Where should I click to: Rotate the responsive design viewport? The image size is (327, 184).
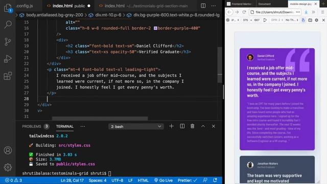pyautogui.click(x=265, y=20)
